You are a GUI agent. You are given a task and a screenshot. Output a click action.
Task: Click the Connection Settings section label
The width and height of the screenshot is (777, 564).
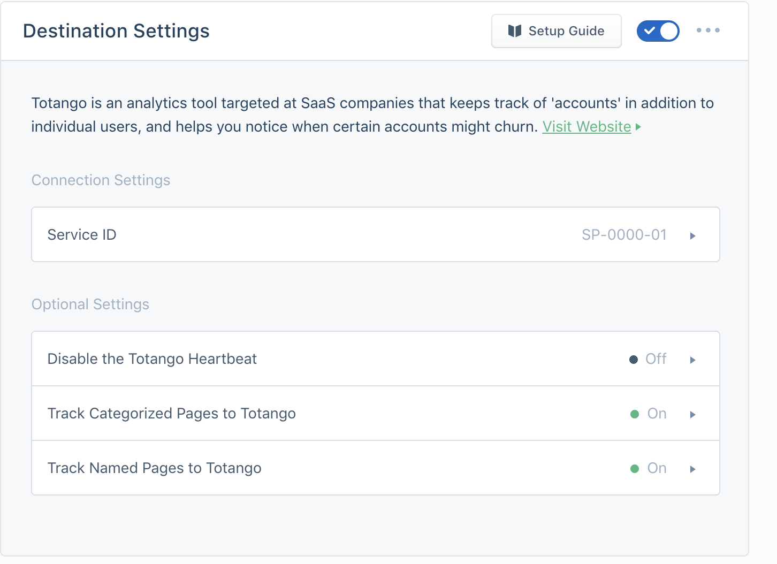coord(101,180)
